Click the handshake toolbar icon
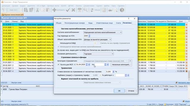The image size is (190, 106). point(110,10)
